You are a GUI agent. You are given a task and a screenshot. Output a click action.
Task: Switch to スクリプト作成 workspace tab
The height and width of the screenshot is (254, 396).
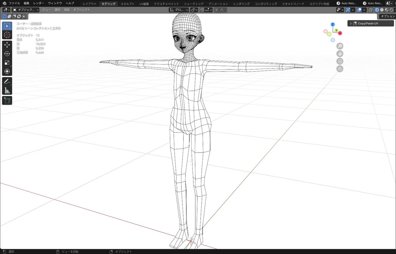(x=319, y=4)
